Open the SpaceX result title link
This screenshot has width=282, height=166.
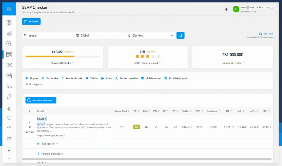42,119
